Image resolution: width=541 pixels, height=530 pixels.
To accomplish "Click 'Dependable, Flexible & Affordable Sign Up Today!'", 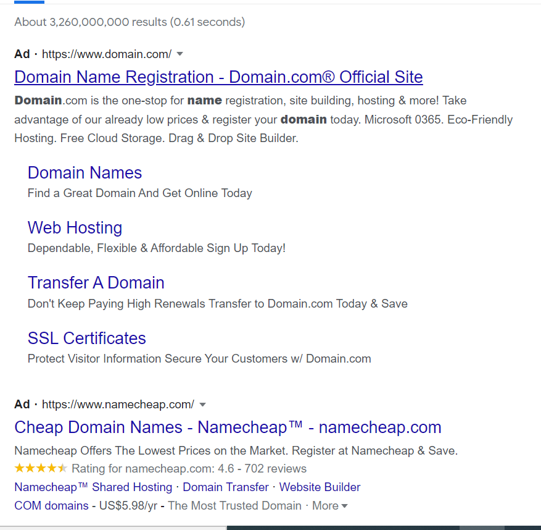I will point(157,248).
